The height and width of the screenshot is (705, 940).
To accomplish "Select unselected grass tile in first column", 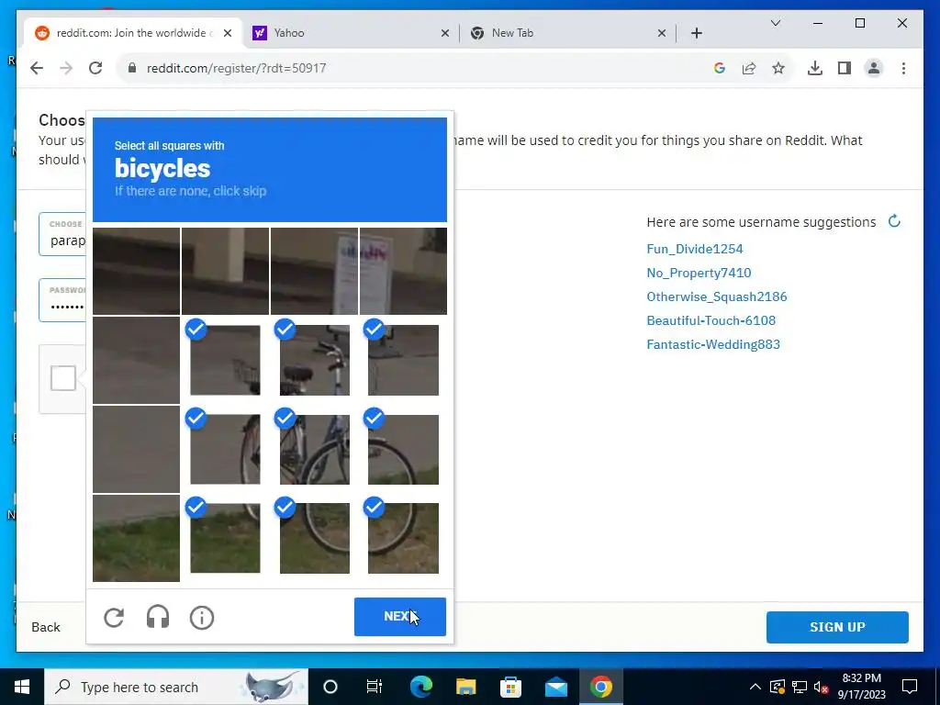I will click(x=136, y=538).
